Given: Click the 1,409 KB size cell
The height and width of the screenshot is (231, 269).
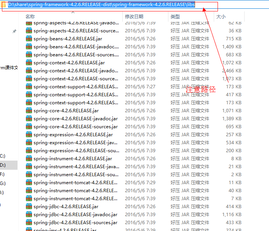Looking at the screenshot, I should tap(232, 46).
